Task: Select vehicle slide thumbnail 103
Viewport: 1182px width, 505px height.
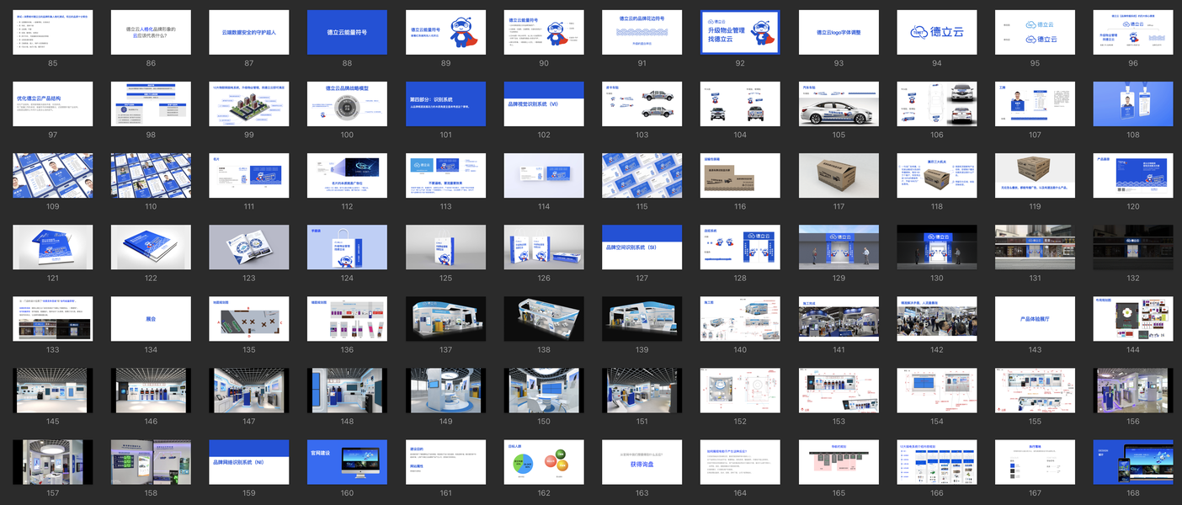Action: [x=642, y=104]
